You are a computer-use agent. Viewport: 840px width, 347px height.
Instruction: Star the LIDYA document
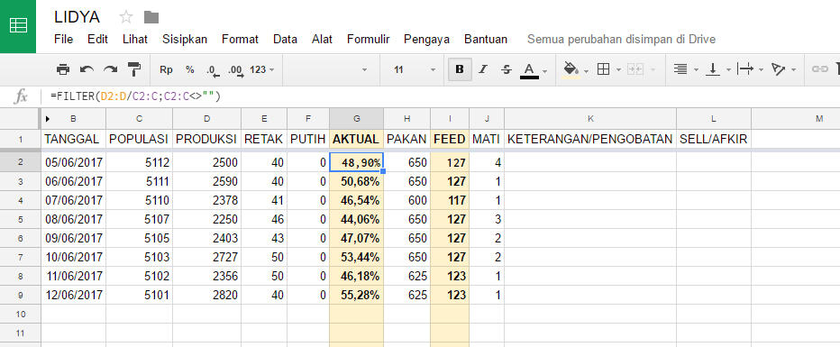pos(126,18)
